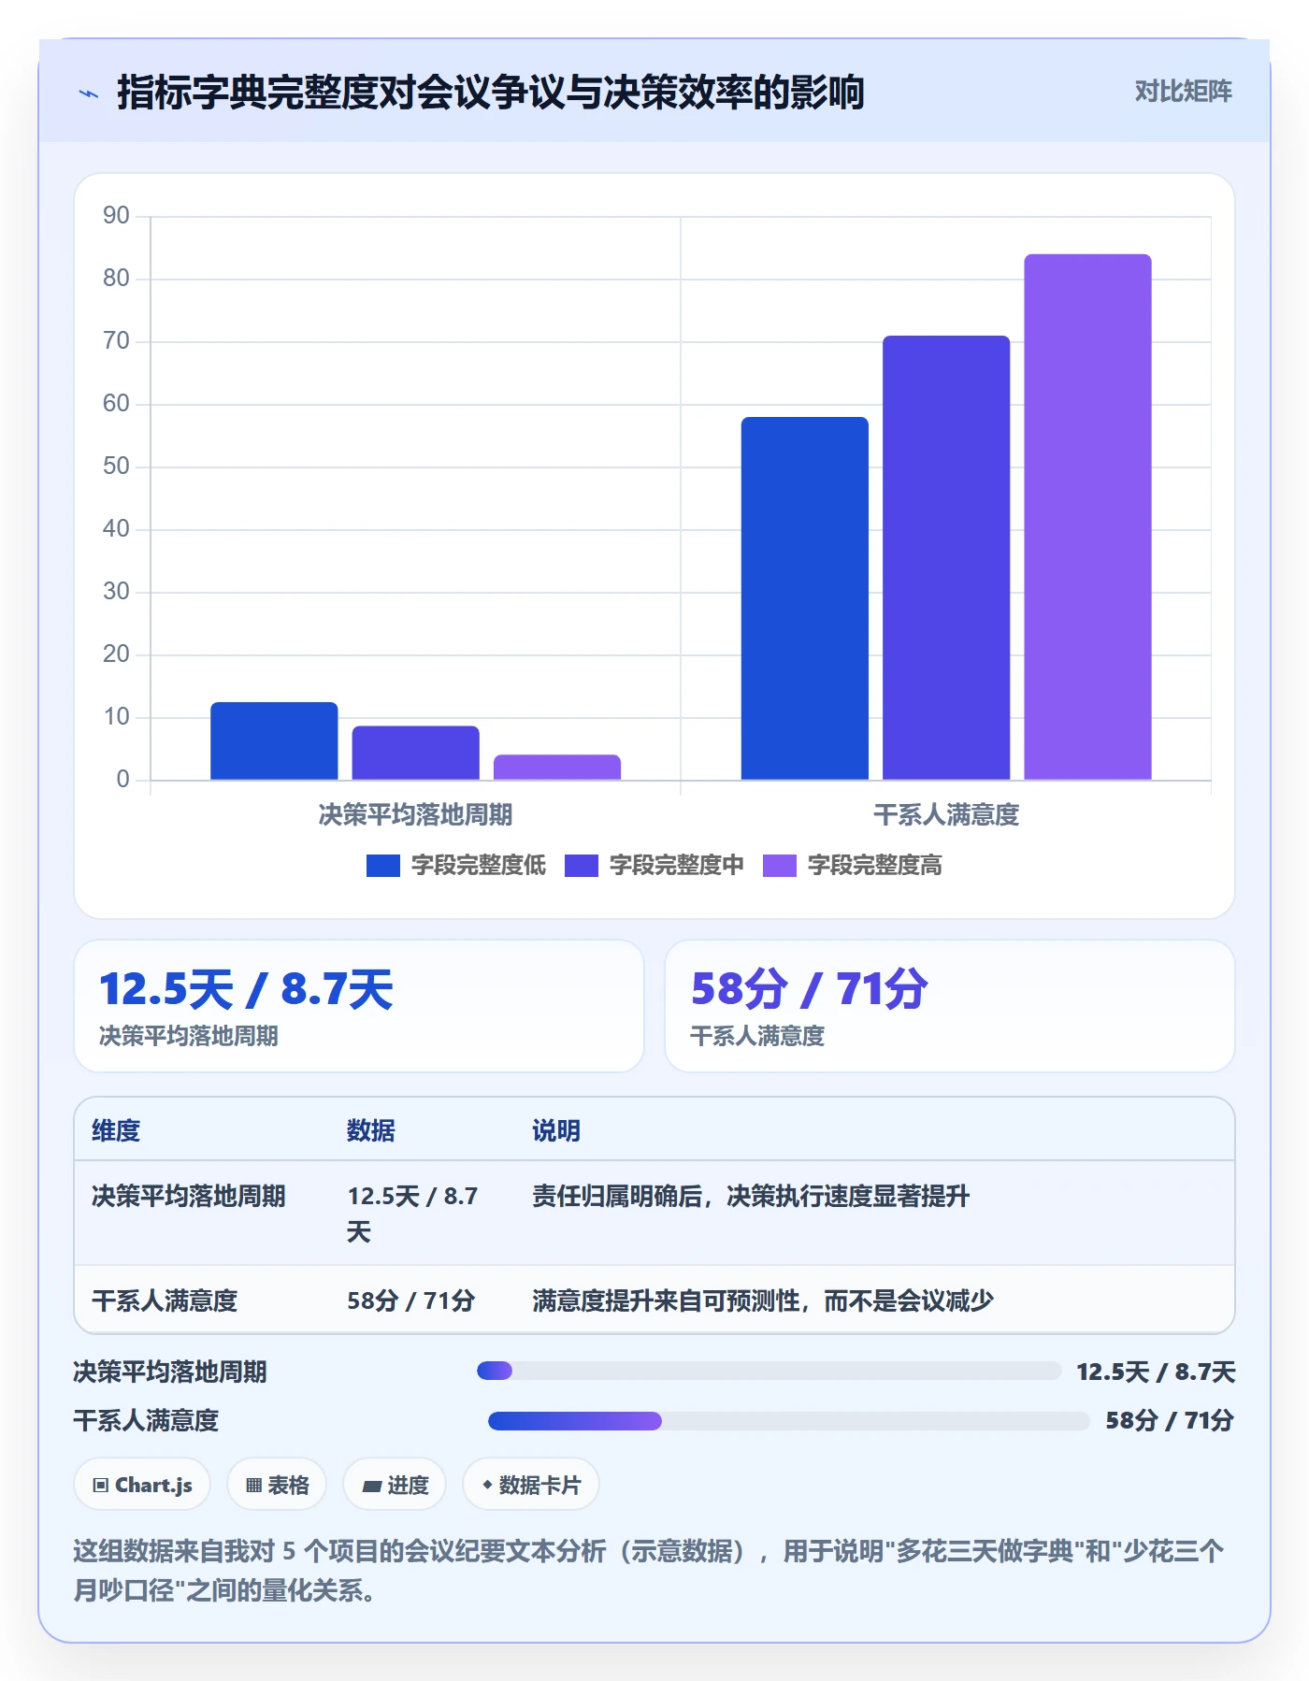Click the 字段完整度低 bar in 干系人满意度 group
1309x1681 pixels.
coord(805,598)
